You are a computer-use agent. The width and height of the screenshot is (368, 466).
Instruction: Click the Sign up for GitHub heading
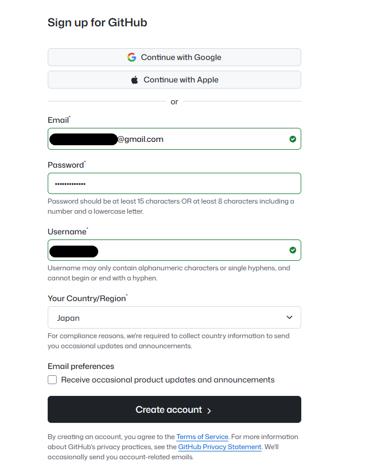[x=97, y=22]
